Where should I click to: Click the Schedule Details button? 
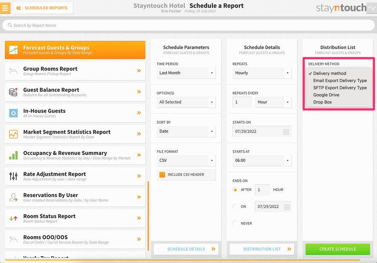click(x=186, y=249)
